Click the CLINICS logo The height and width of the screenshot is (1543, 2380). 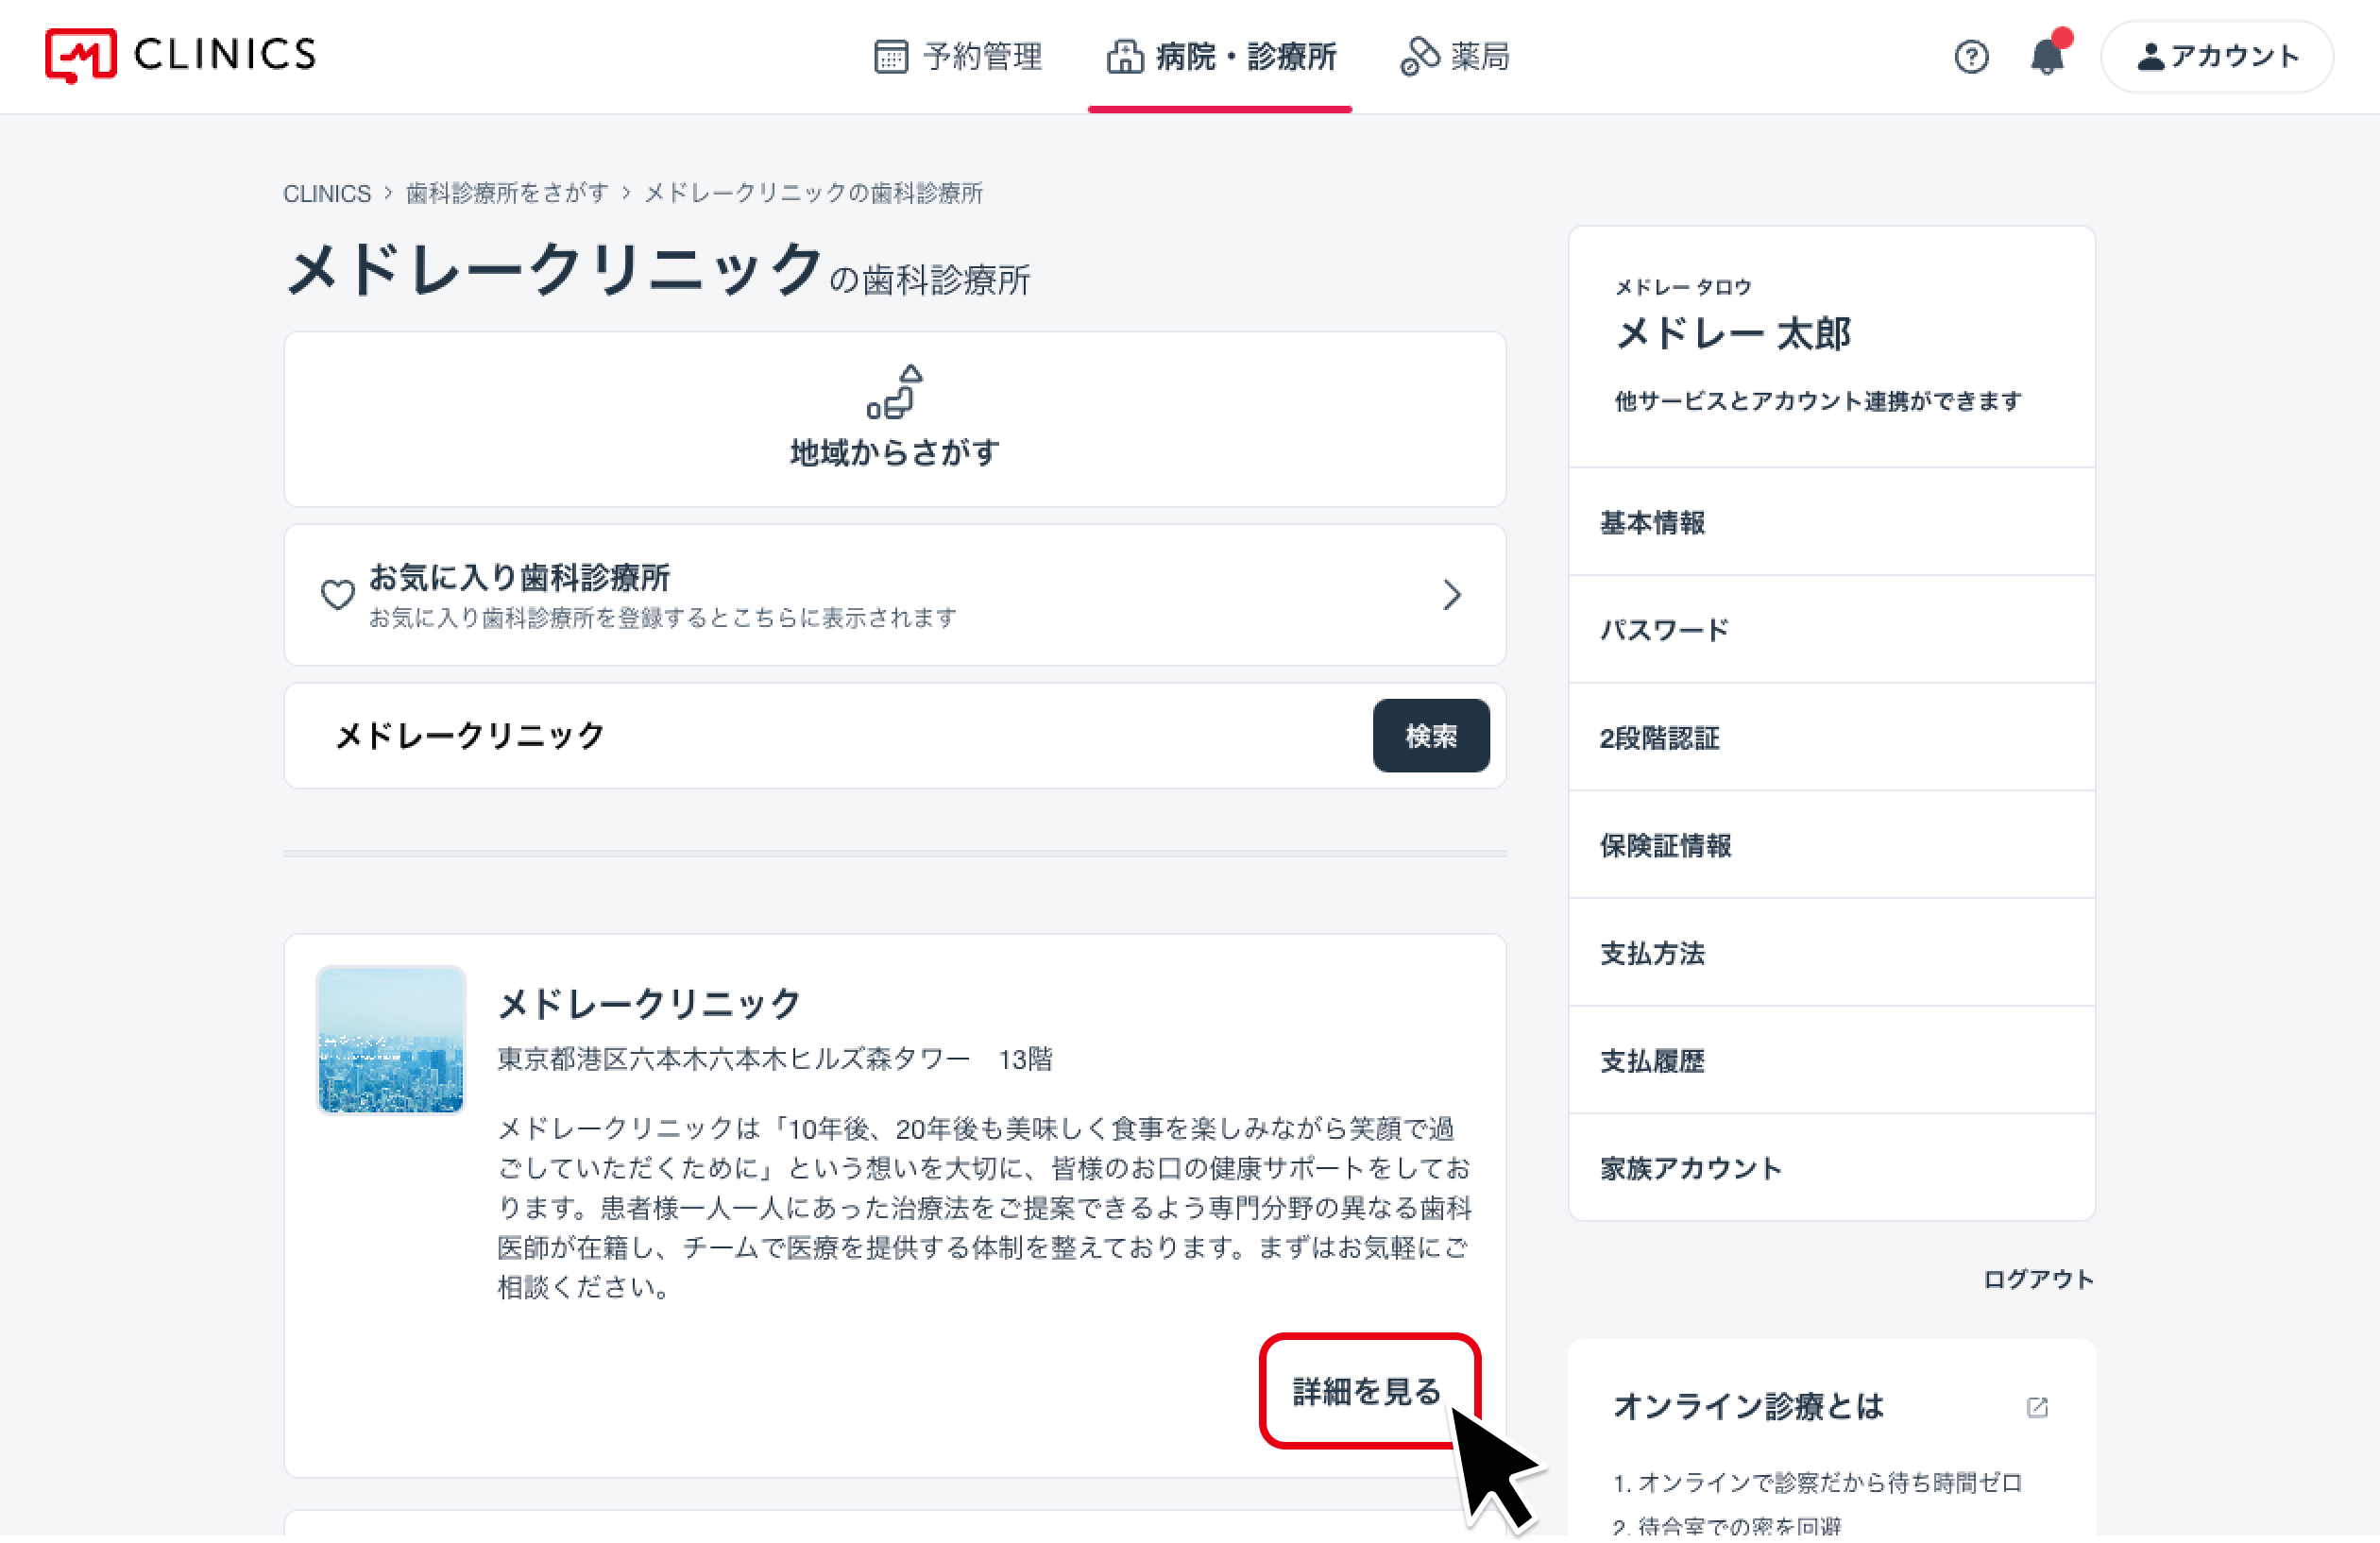pos(180,55)
